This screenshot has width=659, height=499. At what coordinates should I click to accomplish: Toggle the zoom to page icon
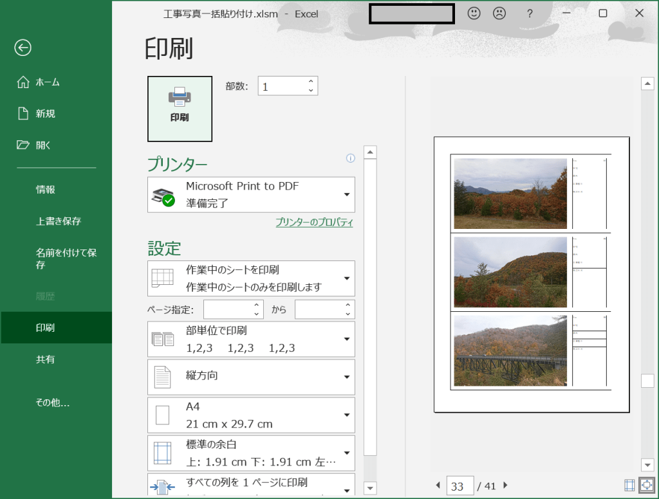647,485
